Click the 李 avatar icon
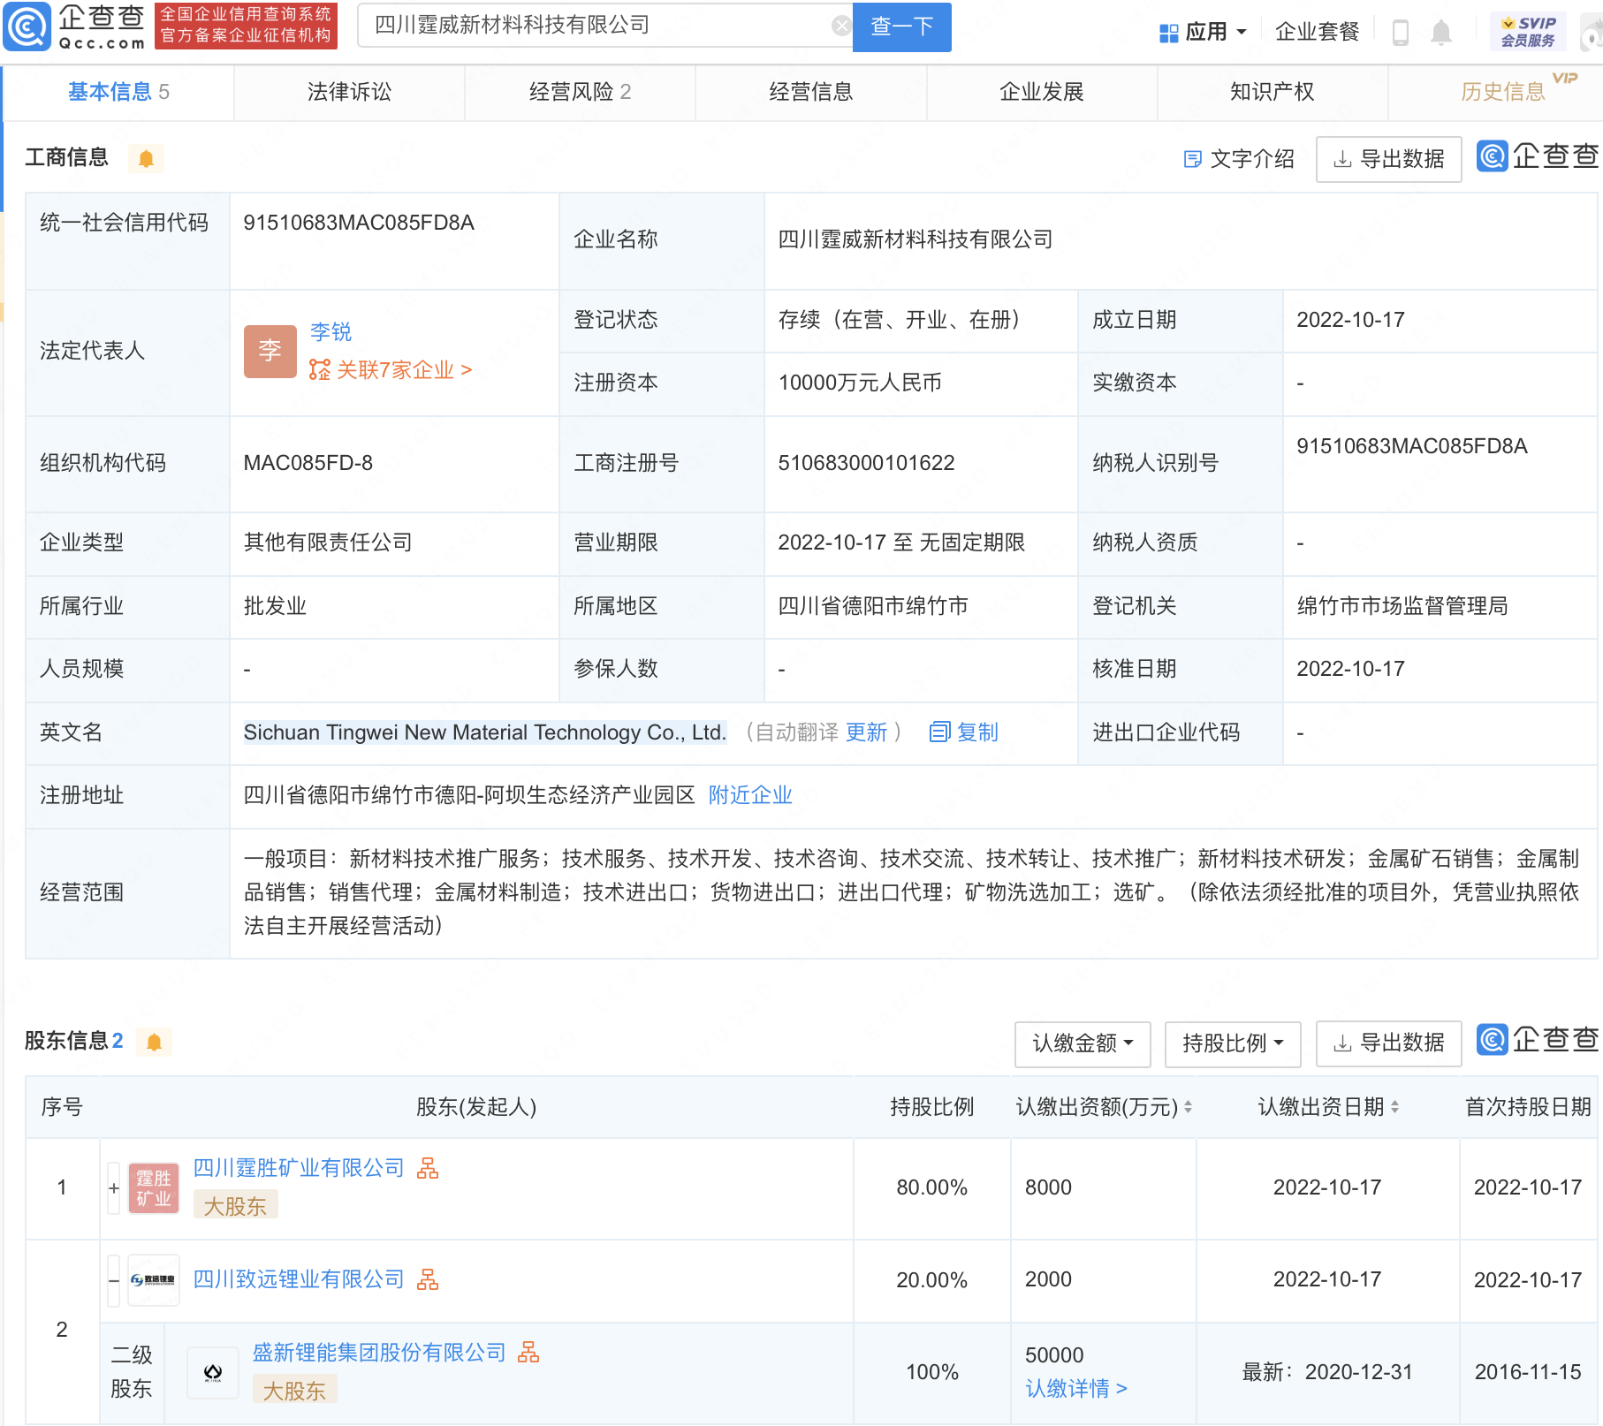Image resolution: width=1603 pixels, height=1426 pixels. tap(270, 351)
